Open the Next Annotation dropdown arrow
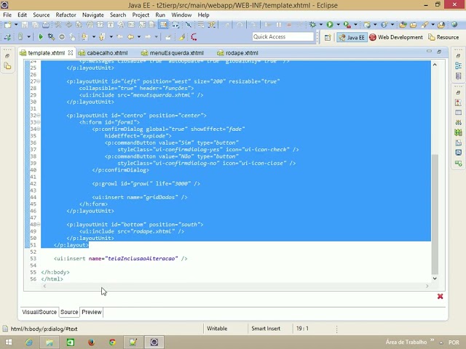Image resolution: width=466 pixels, height=349 pixels. tap(94, 37)
